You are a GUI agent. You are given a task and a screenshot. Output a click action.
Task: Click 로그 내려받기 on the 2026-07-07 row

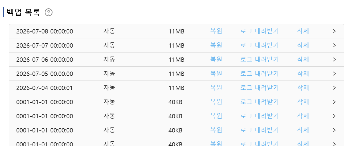260,45
